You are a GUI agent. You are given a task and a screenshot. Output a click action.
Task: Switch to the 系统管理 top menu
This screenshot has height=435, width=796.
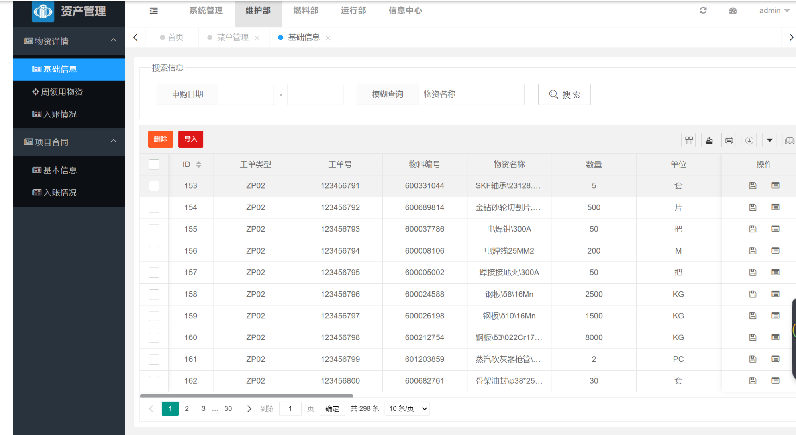[206, 11]
